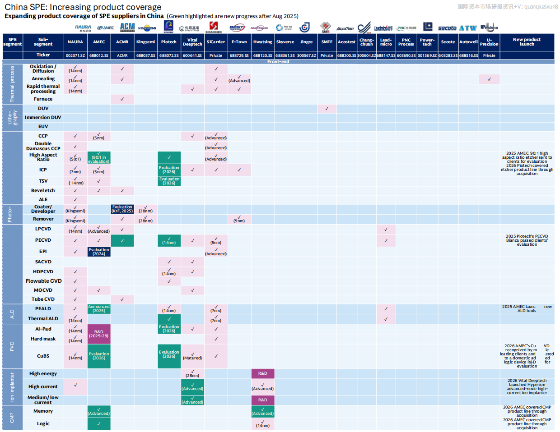Click the Kingsemi logo
This screenshot has width=560, height=432.
tap(147, 28)
